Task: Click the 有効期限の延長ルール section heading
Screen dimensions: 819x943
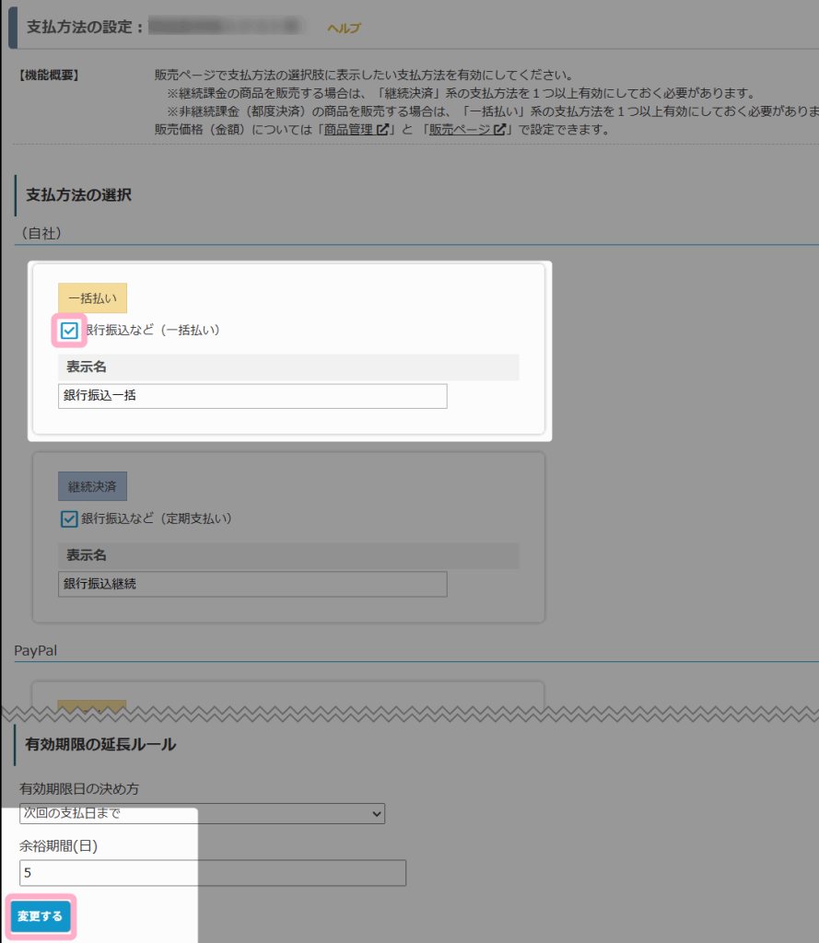Action: [x=101, y=744]
